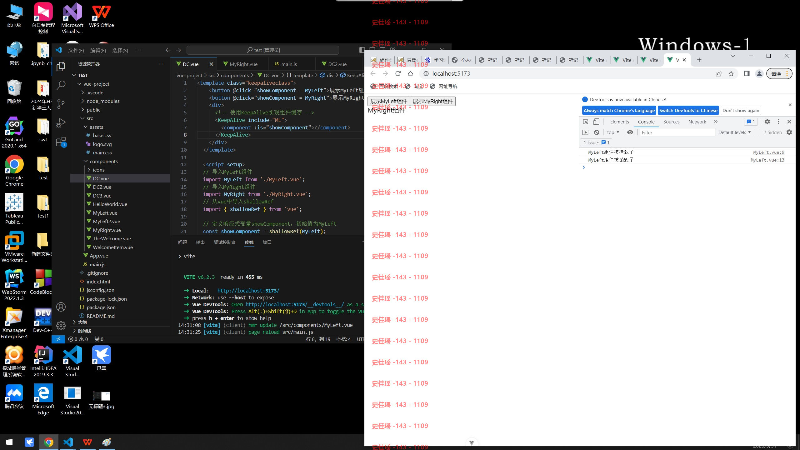Image resolution: width=800 pixels, height=450 pixels.
Task: Open package.json in the file tree
Action: (x=101, y=307)
